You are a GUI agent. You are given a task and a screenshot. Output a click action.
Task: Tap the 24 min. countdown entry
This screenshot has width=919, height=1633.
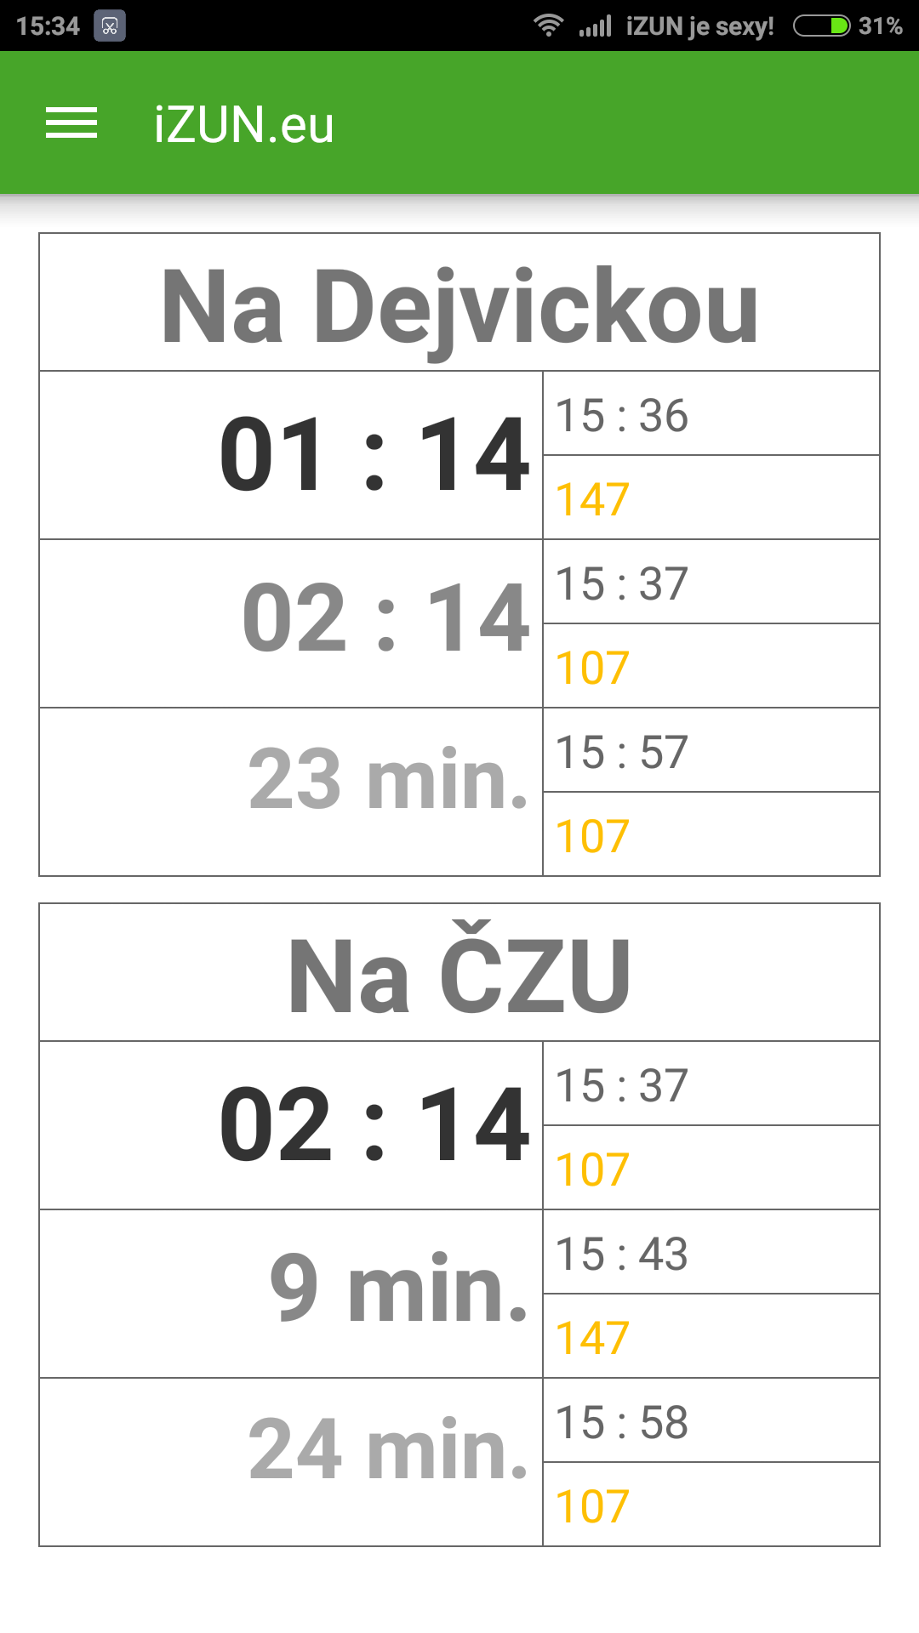[x=388, y=1450]
